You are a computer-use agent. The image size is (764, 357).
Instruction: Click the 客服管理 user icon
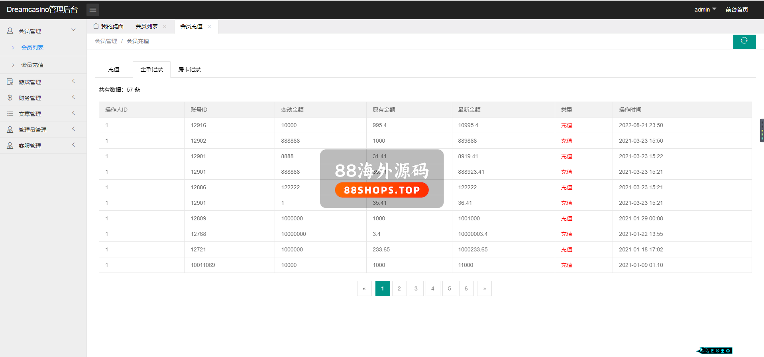pyautogui.click(x=10, y=145)
